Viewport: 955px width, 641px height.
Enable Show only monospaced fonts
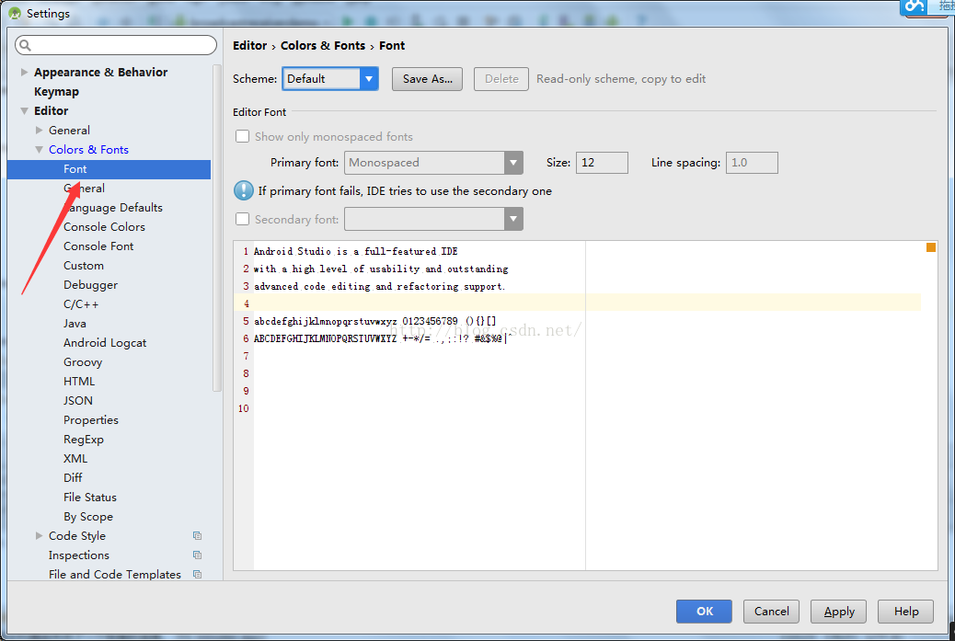[242, 136]
